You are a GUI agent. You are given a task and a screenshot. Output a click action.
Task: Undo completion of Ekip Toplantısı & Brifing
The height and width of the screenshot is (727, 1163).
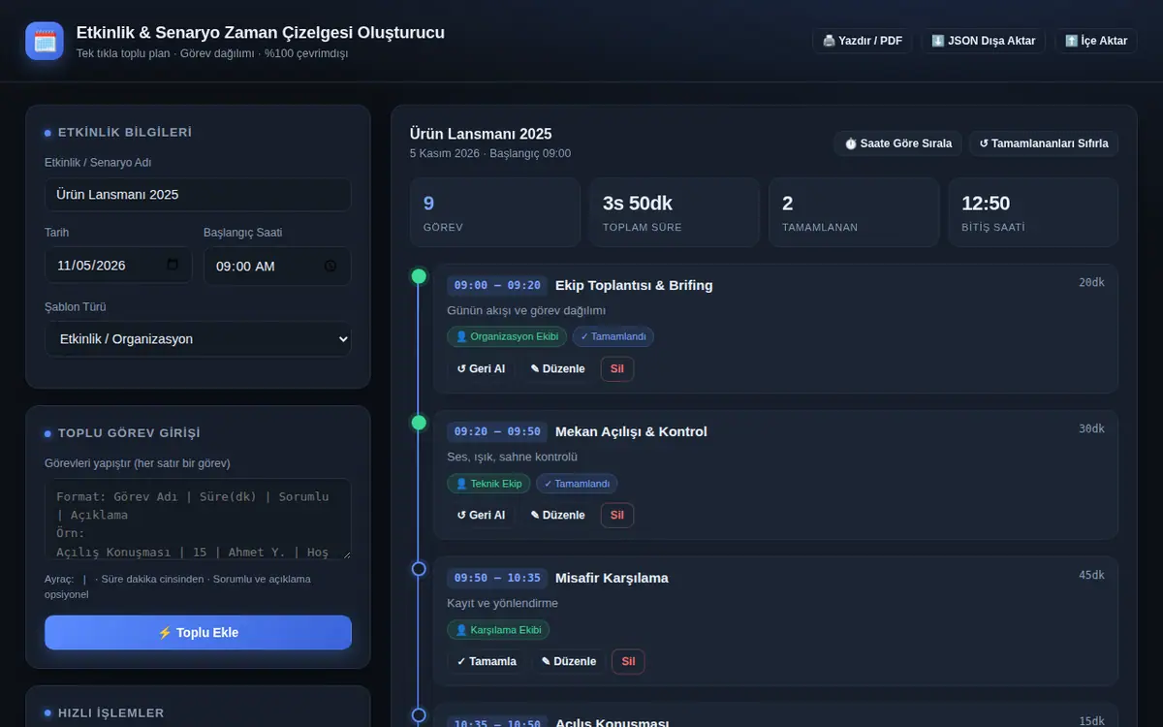[481, 369]
